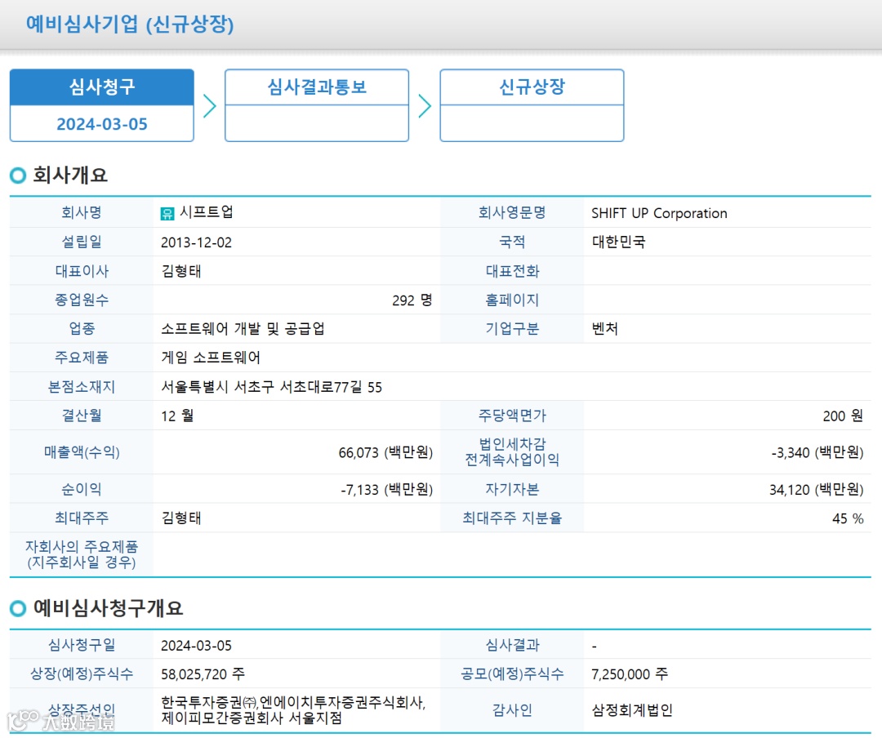Click the company name 시프트업
This screenshot has height=738, width=882.
pyautogui.click(x=207, y=212)
